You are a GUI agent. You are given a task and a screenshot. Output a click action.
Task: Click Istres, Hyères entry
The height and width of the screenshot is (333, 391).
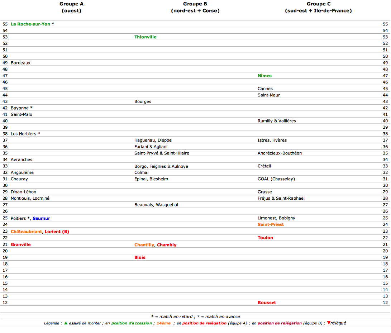(x=272, y=140)
